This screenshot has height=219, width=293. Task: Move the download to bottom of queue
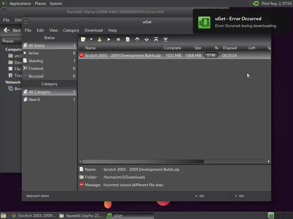click(165, 39)
